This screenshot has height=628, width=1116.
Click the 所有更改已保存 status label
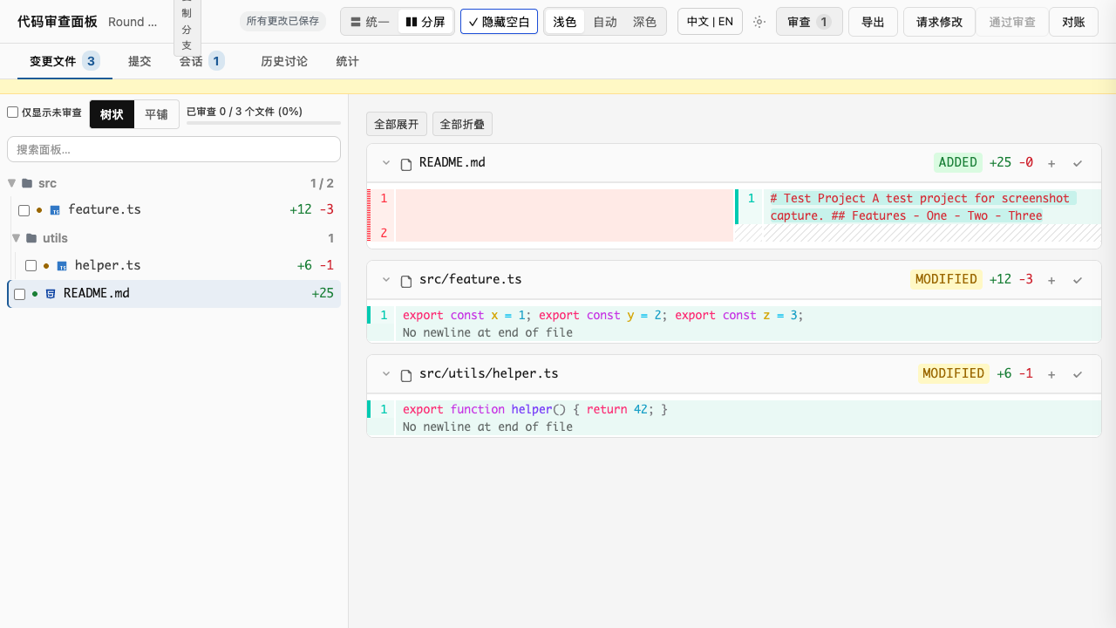click(x=282, y=21)
